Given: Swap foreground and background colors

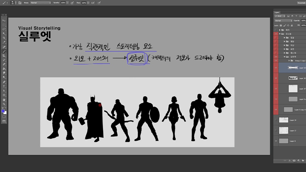Looking at the screenshot, I should (x=6, y=107).
